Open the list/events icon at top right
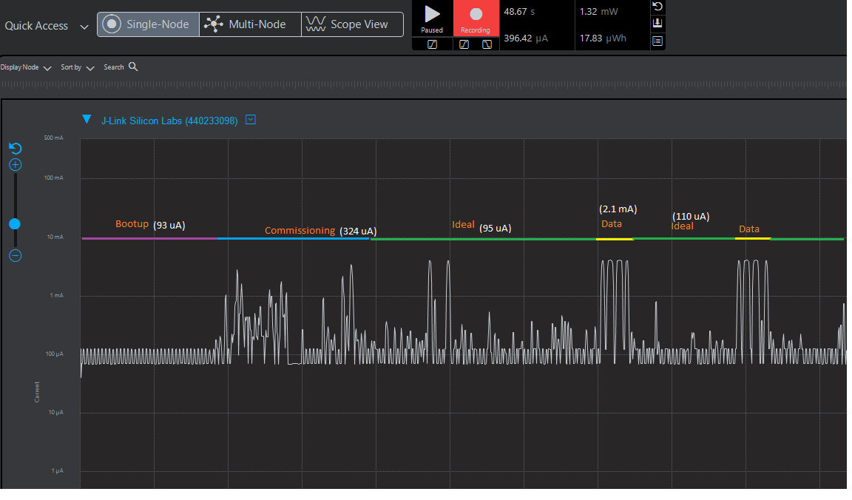This screenshot has height=500, width=852. tap(657, 41)
